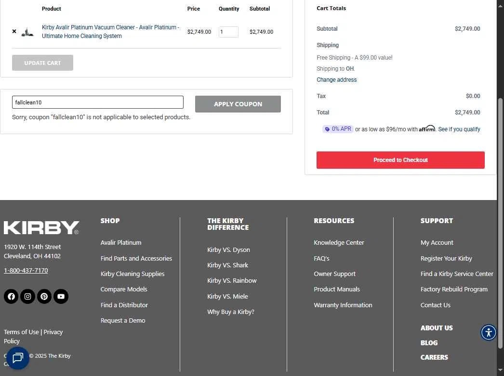504x376 pixels.
Task: Open About Us link
Action: 437,328
